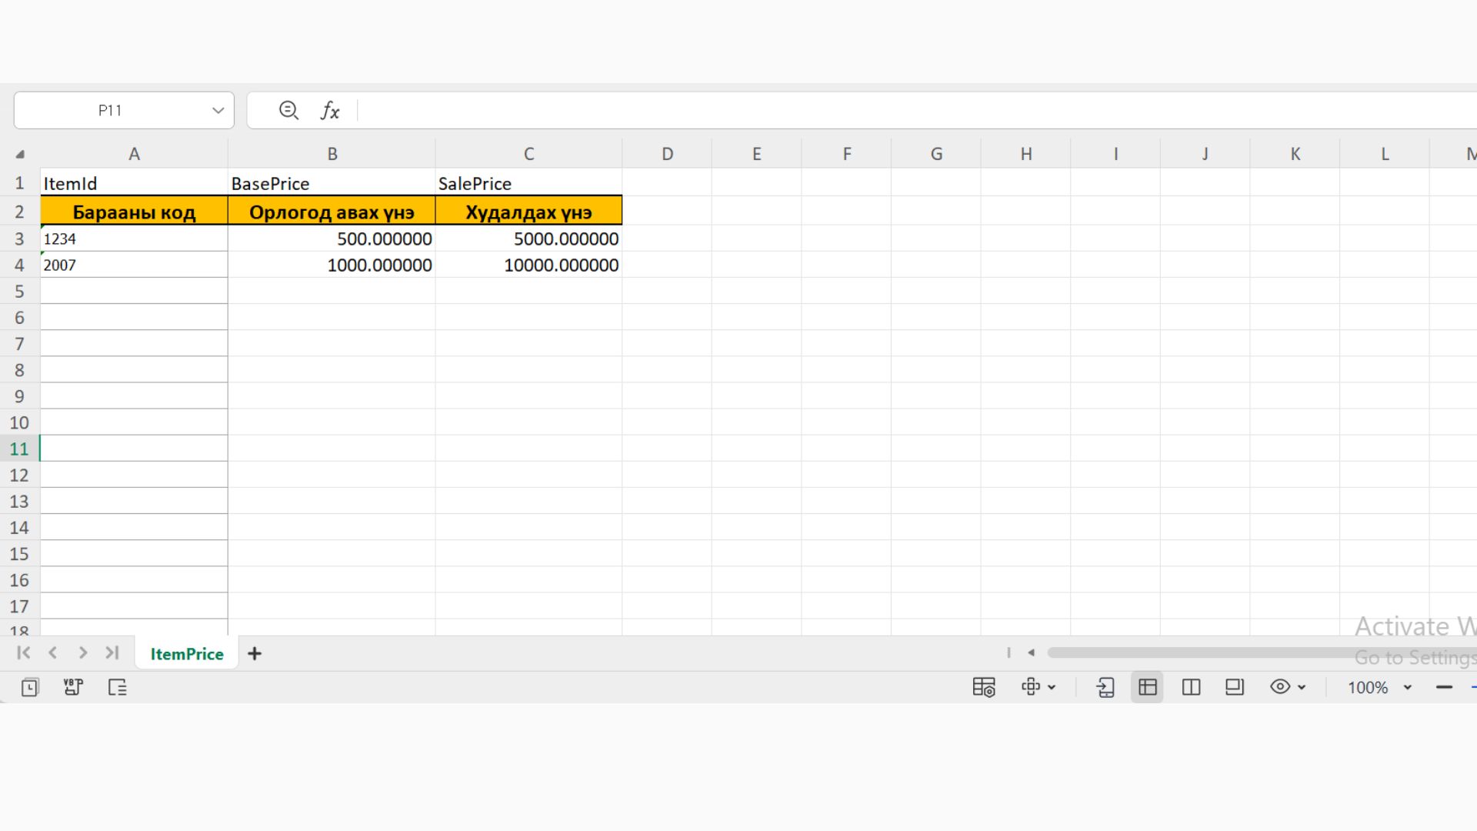The image size is (1477, 831).
Task: Click the export to mobile device icon
Action: click(x=1105, y=687)
